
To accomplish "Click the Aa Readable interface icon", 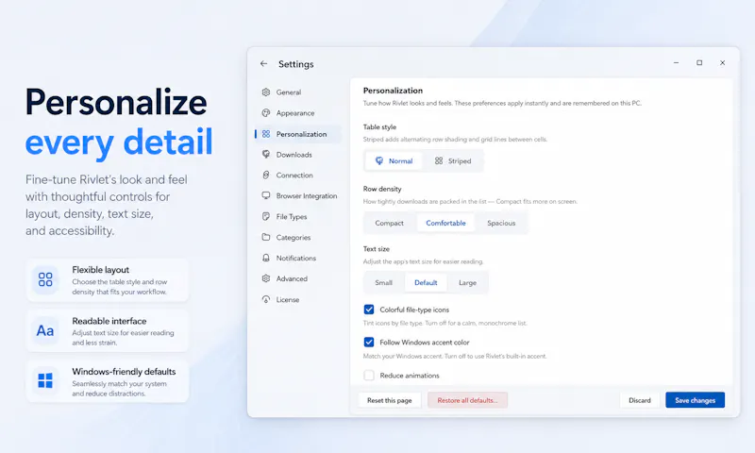I will [45, 330].
